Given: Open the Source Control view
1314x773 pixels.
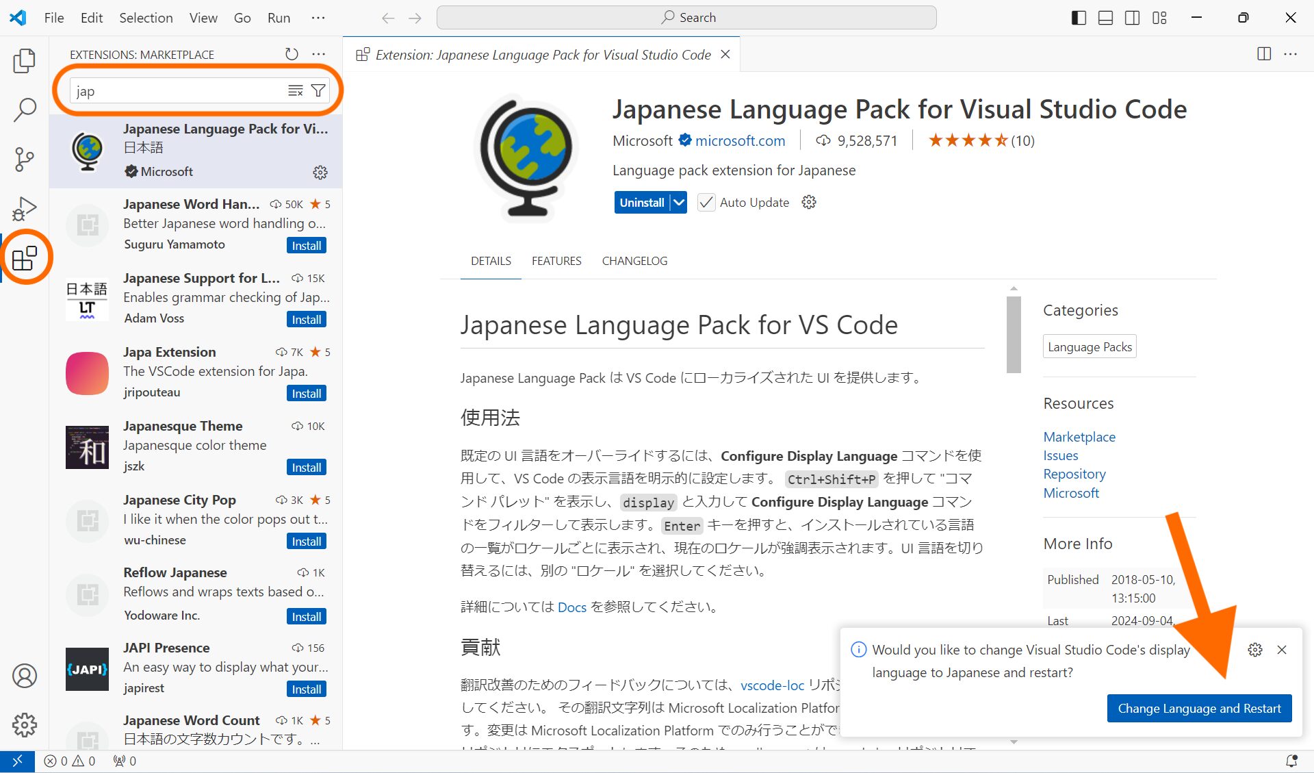Looking at the screenshot, I should [25, 159].
